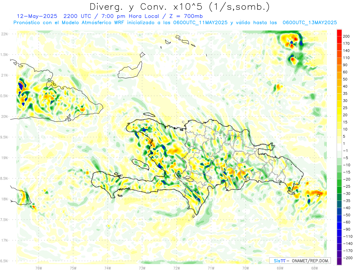Click the longitude label '76W'

pos(39,268)
